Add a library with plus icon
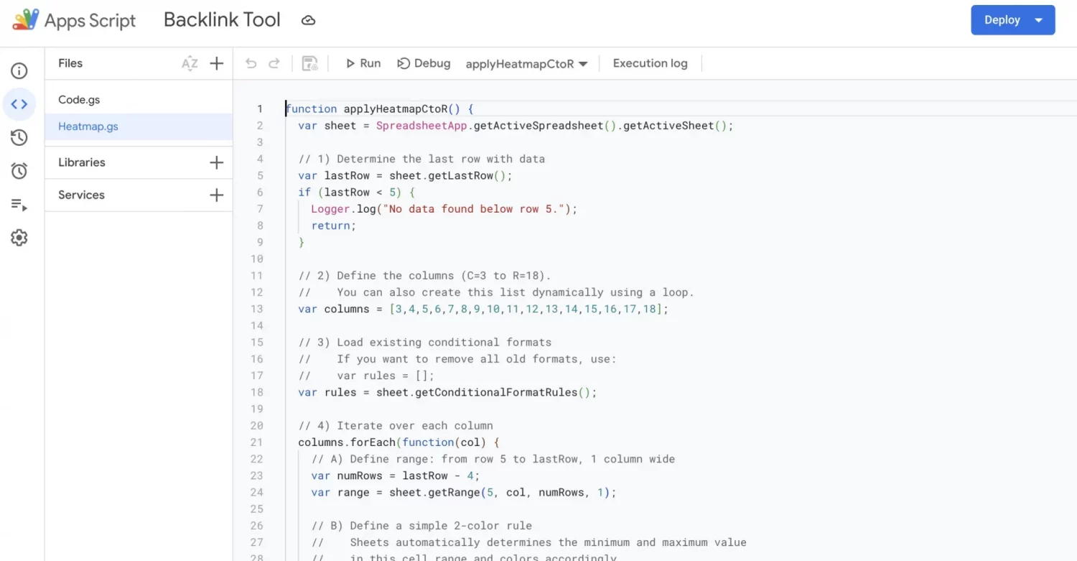This screenshot has height=561, width=1077. [x=216, y=162]
